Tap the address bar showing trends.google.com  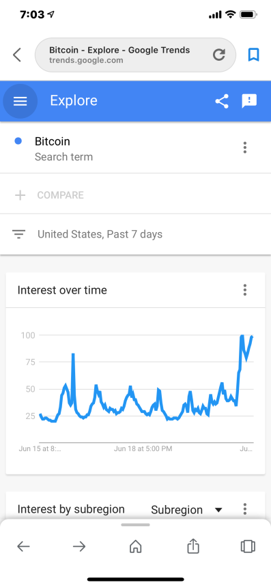(x=135, y=55)
